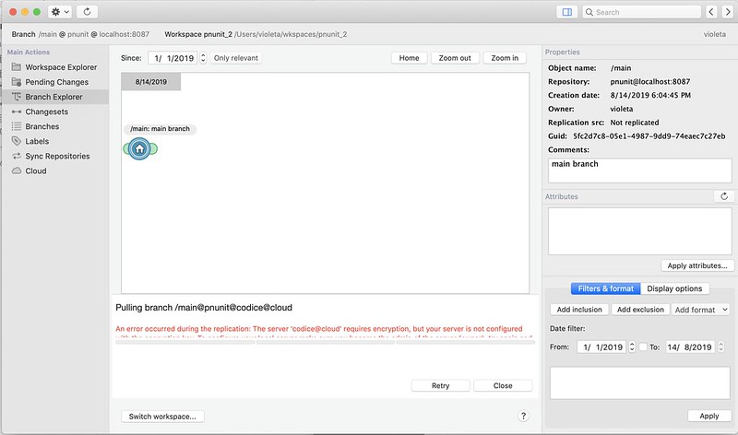Click the Switch workspace... button
The width and height of the screenshot is (738, 435).
pyautogui.click(x=162, y=417)
